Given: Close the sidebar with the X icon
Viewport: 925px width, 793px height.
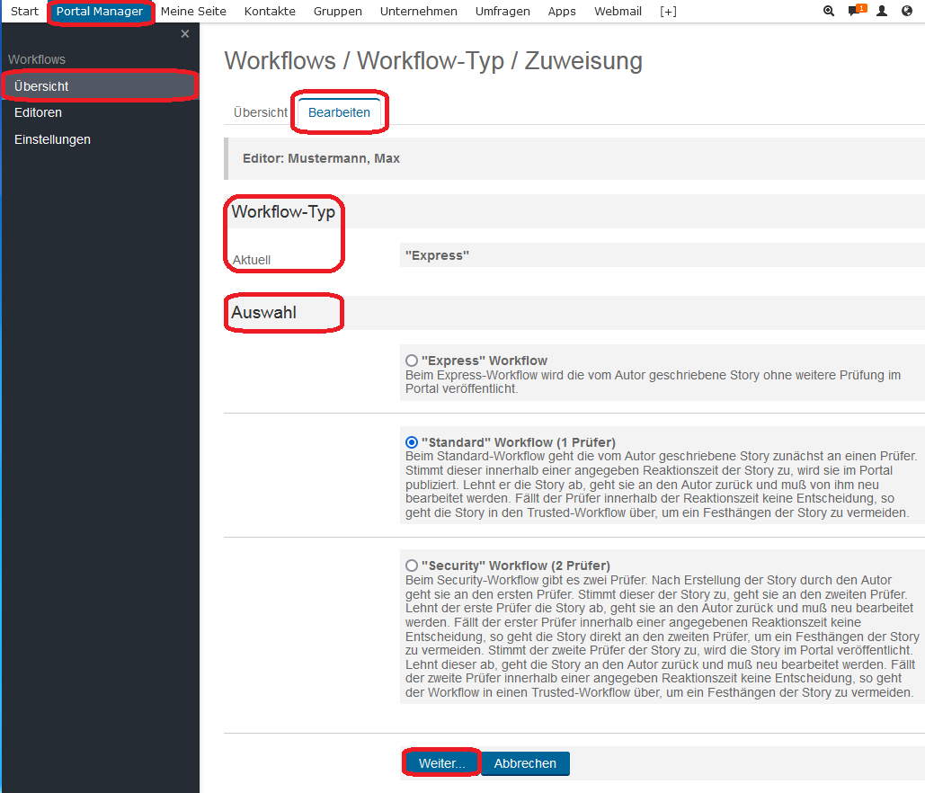Looking at the screenshot, I should click(x=184, y=33).
